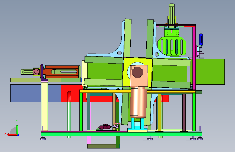Select the pale yellow vertical column on left
Image resolution: width=235 pixels, height=152 pixels.
click(44, 106)
